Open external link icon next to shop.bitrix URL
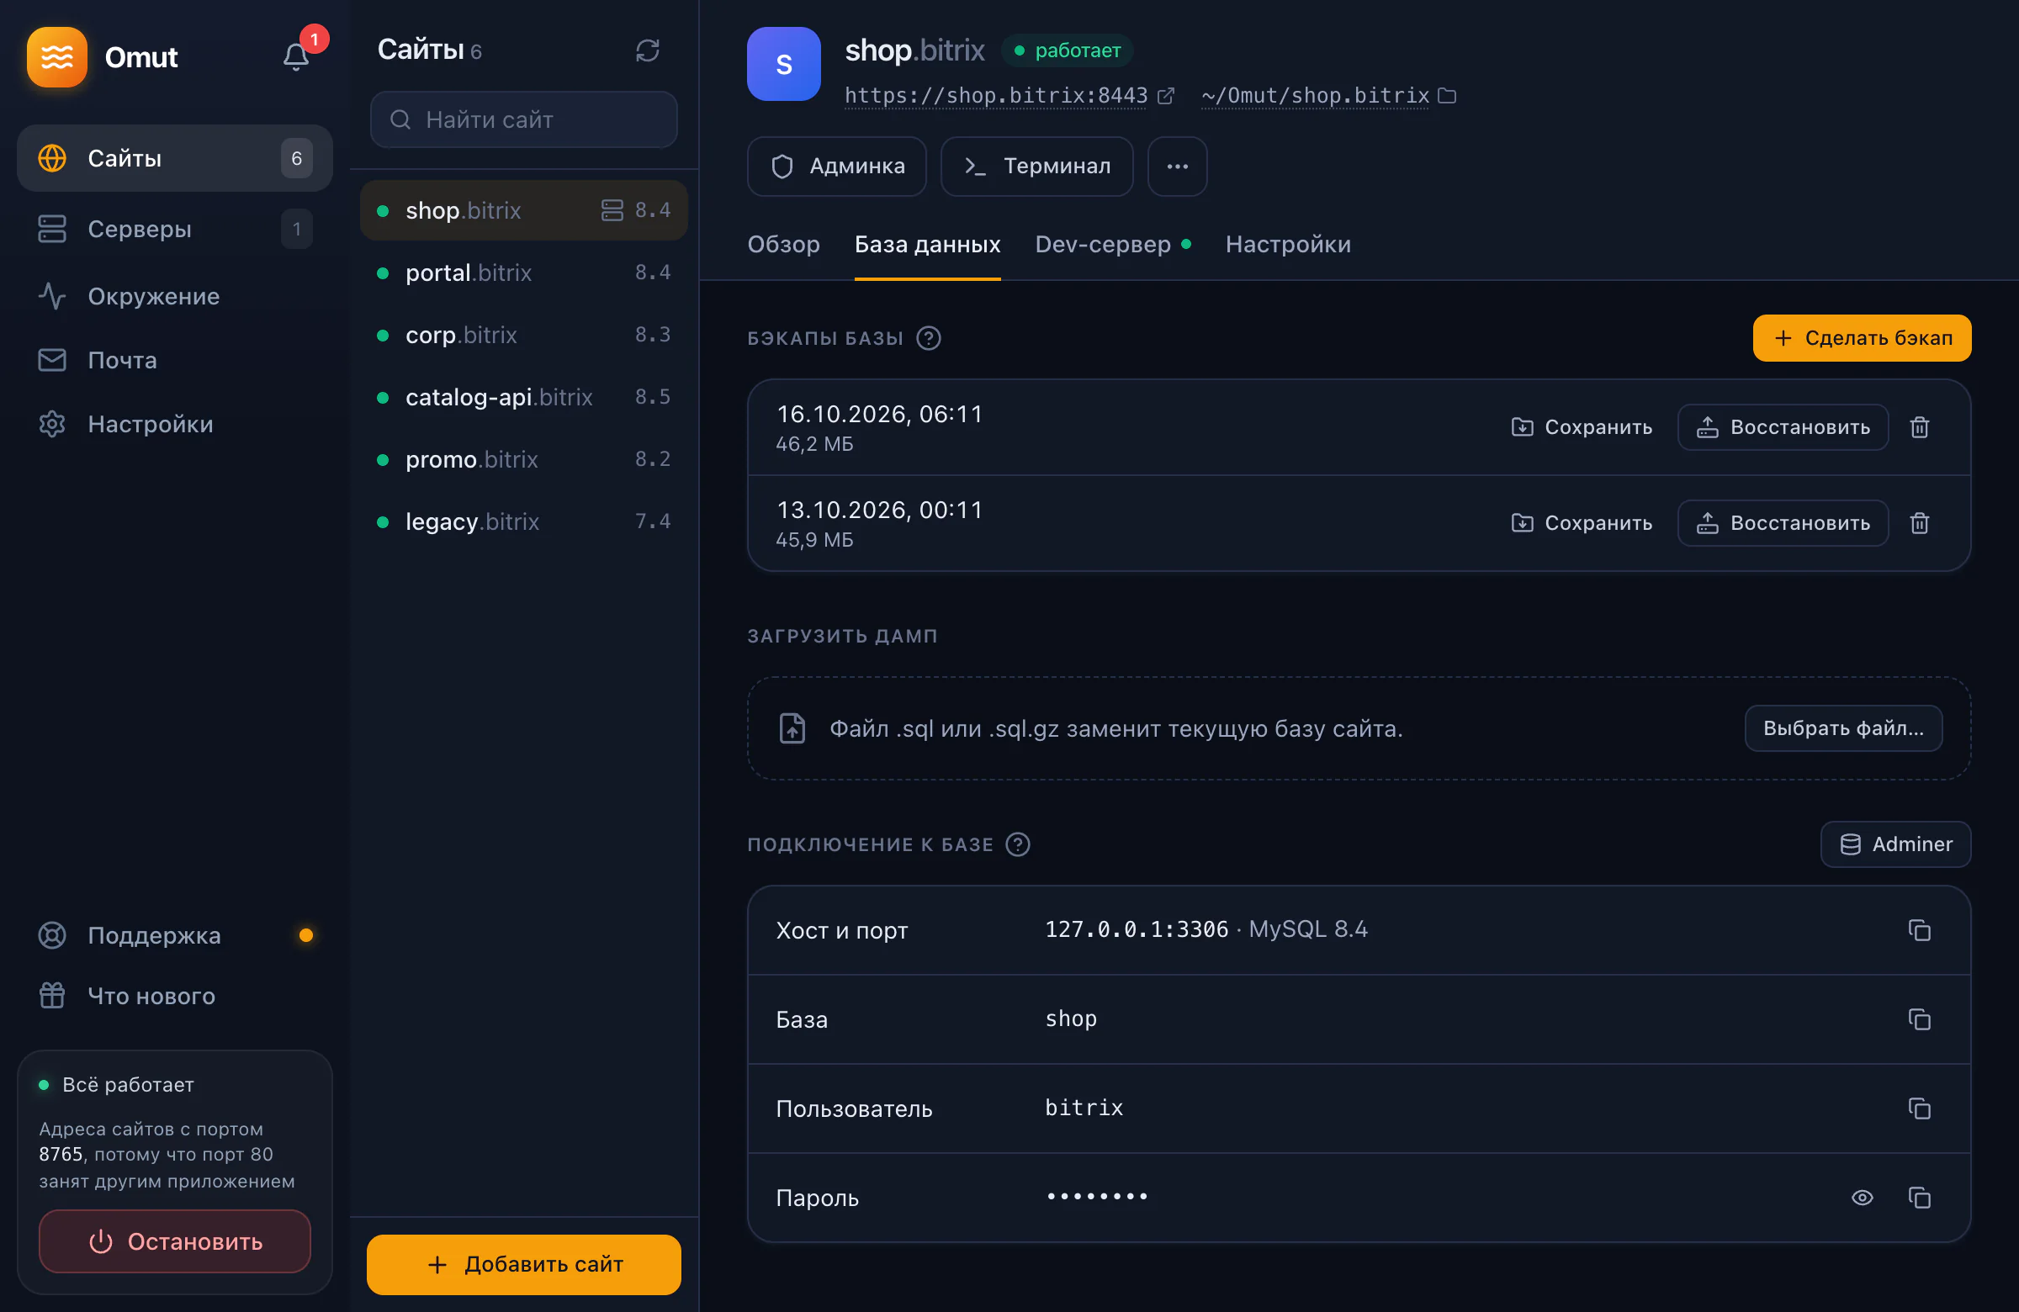The width and height of the screenshot is (2019, 1312). coord(1167,96)
